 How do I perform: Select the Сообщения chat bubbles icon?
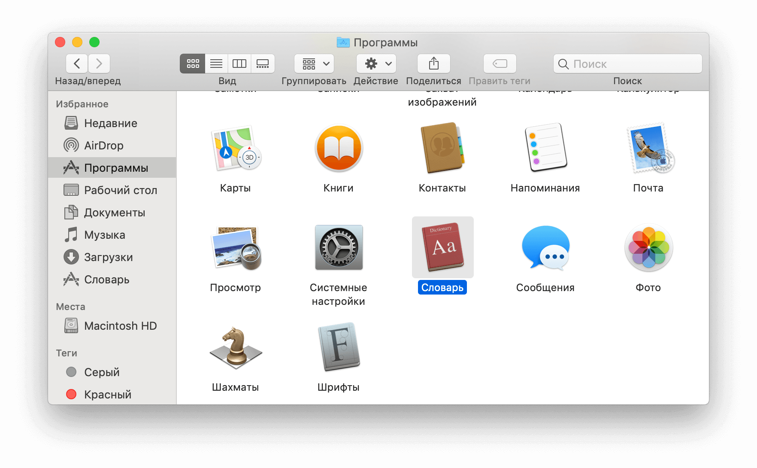[545, 248]
